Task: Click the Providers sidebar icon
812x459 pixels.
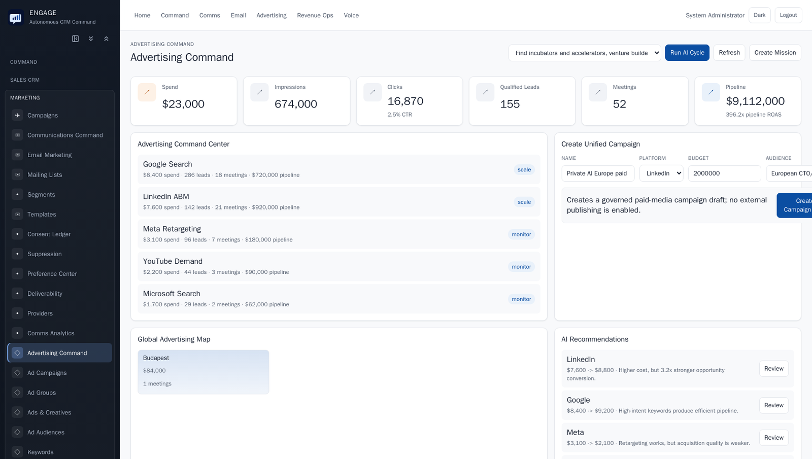Action: 17,313
